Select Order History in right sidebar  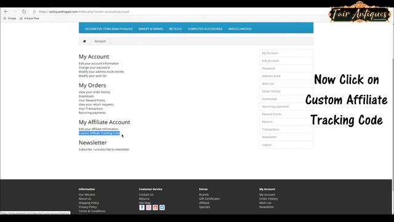click(x=286, y=91)
